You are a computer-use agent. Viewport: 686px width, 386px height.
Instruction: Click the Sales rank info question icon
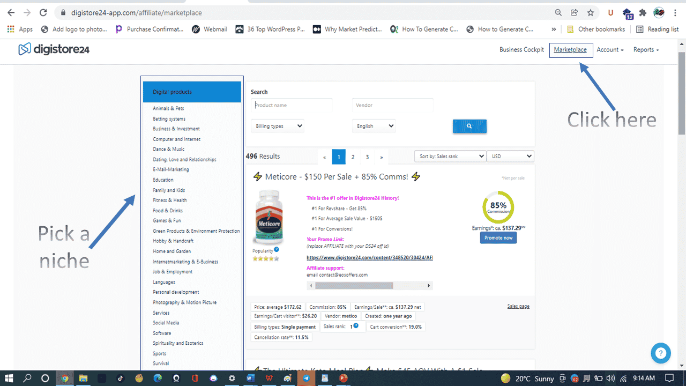click(x=356, y=325)
